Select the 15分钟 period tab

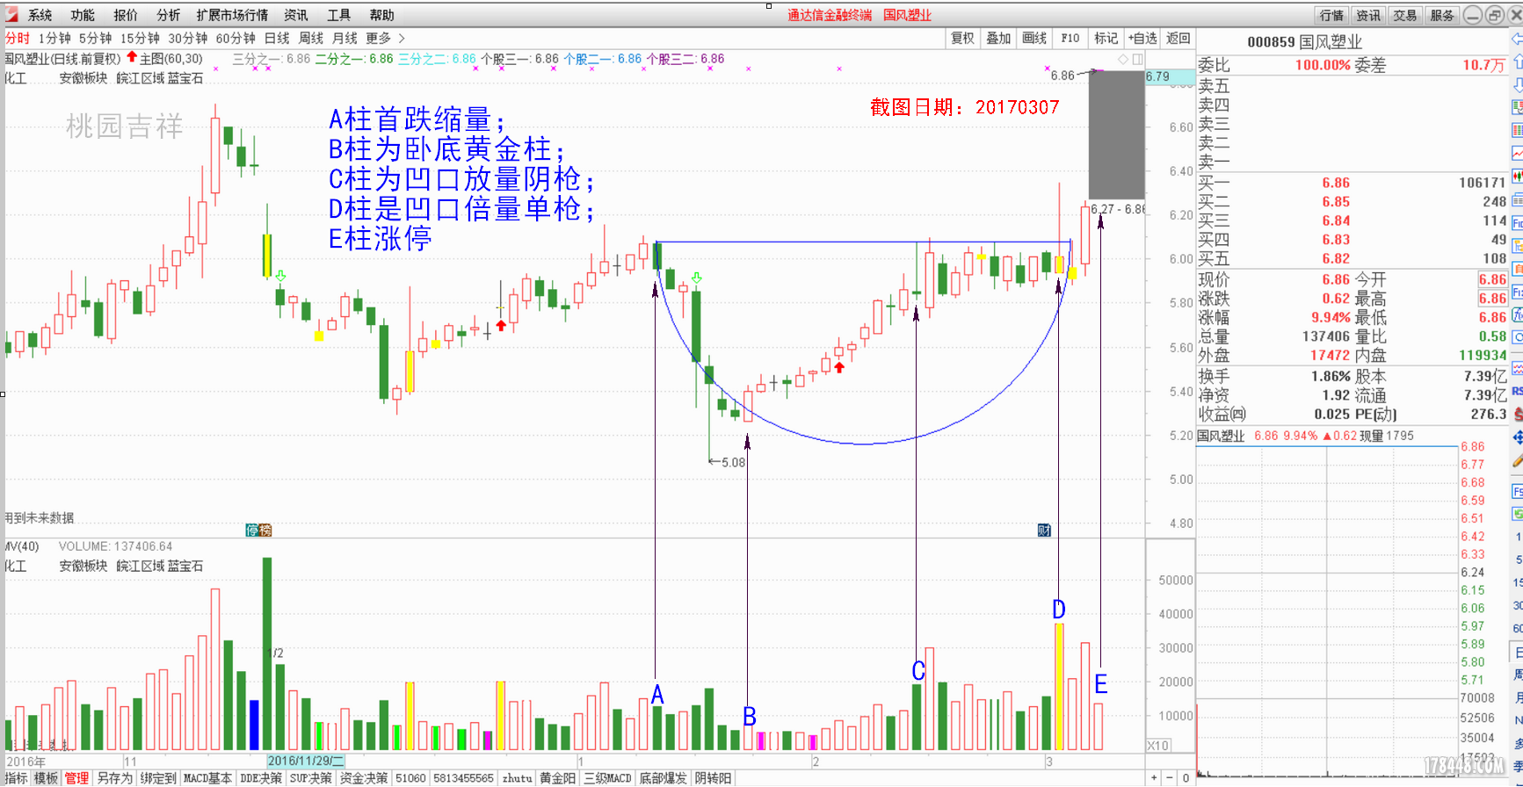click(141, 38)
